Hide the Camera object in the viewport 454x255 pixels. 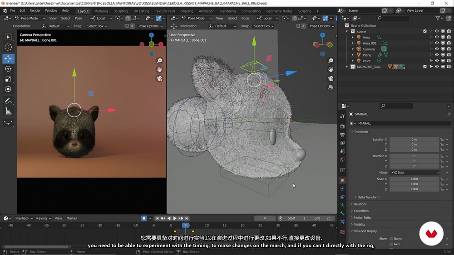click(x=437, y=49)
